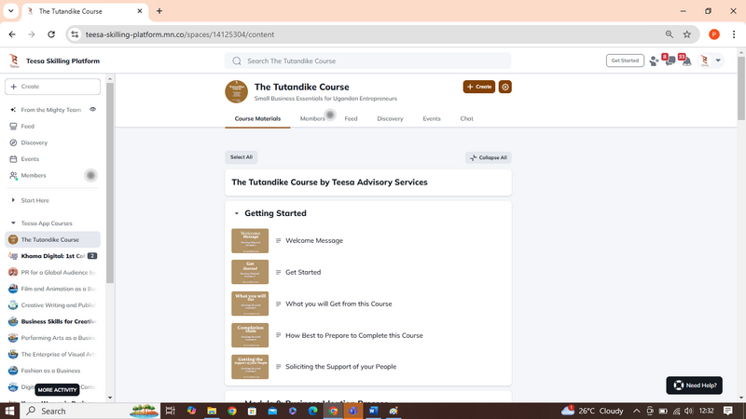Open From the Mighty Team item

click(x=51, y=110)
